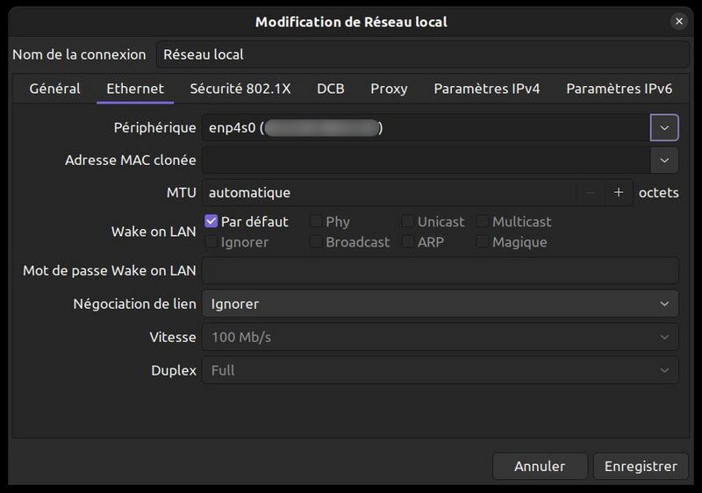Open the 'Négociation de lien' dropdown
This screenshot has width=702, height=493.
(440, 304)
